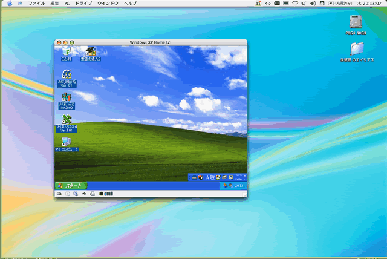This screenshot has height=259, width=387.
Task: Click the system tray network icon
Action: (226, 186)
